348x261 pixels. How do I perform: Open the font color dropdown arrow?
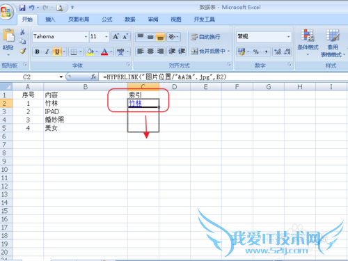(x=111, y=52)
